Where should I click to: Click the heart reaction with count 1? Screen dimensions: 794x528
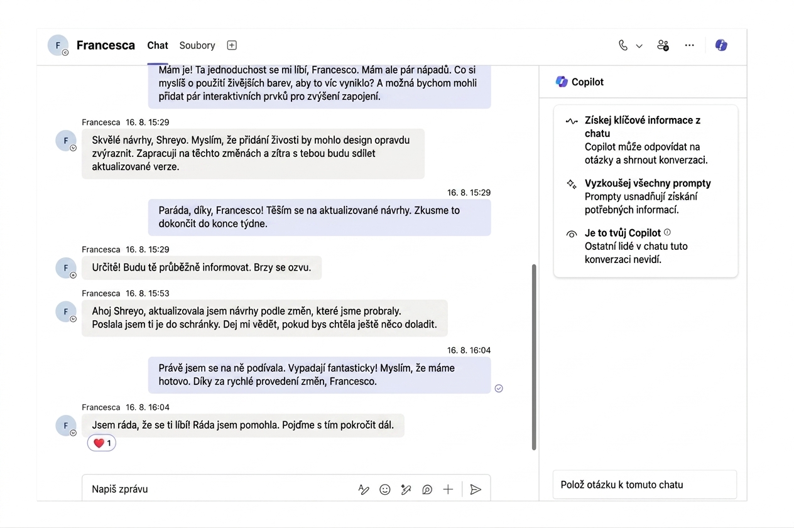pyautogui.click(x=102, y=443)
